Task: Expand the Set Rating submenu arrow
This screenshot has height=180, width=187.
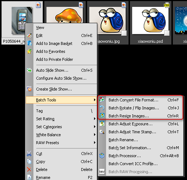Action: (x=95, y=119)
